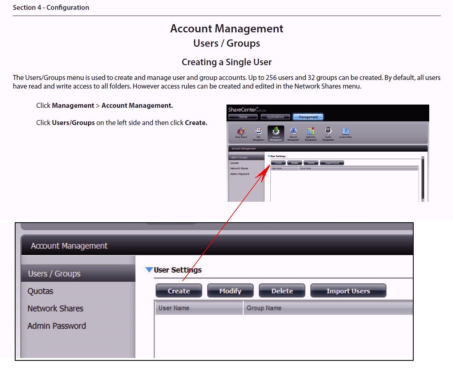Open the System Management icon
Screen dimensions: 453x376
(328, 134)
